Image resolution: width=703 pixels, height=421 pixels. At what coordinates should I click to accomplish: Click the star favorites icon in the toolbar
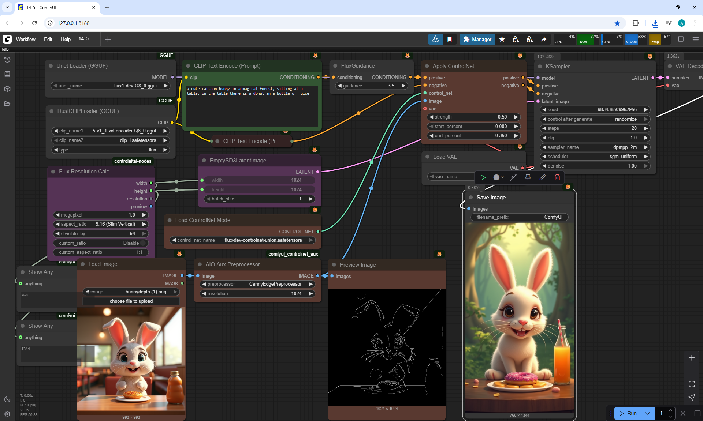[x=502, y=39]
